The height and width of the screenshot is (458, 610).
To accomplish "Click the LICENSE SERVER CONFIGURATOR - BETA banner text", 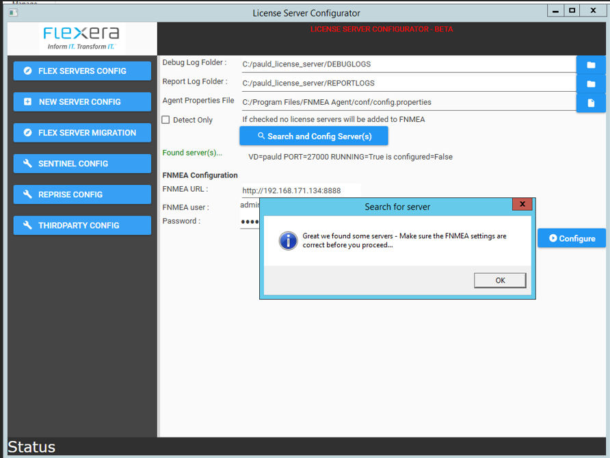I will click(x=382, y=29).
